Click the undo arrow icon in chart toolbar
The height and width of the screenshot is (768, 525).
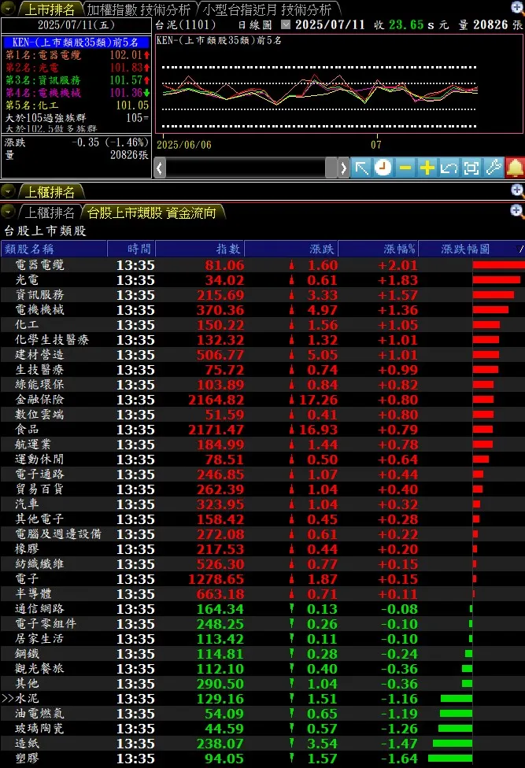click(x=449, y=168)
